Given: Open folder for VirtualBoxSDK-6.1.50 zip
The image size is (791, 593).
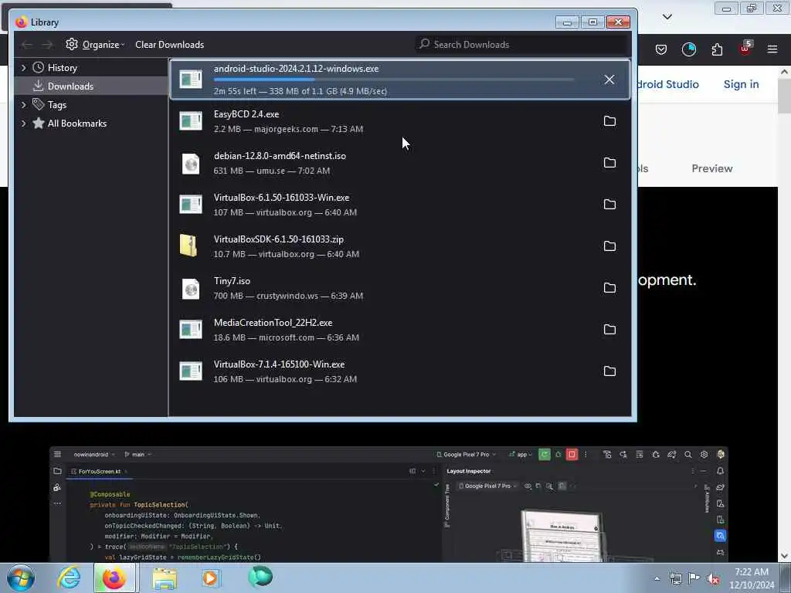Looking at the screenshot, I should pos(609,246).
